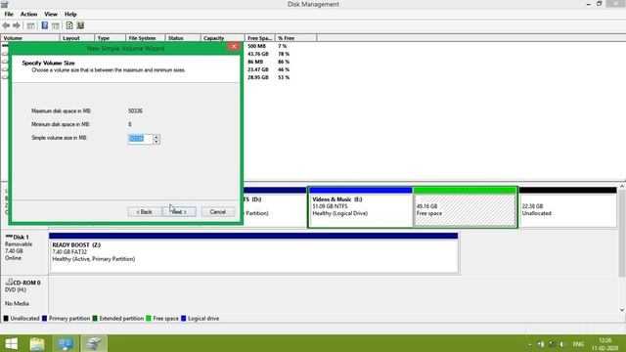The height and width of the screenshot is (352, 626).
Task: Open the File menu
Action: point(9,14)
